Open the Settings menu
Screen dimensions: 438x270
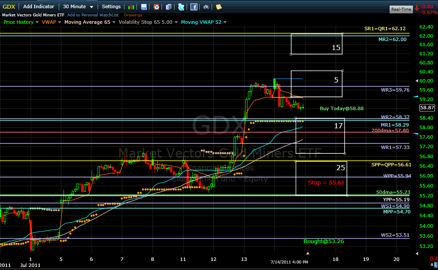point(111,6)
